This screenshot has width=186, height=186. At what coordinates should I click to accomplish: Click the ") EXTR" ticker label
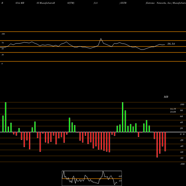[x=123, y=3]
